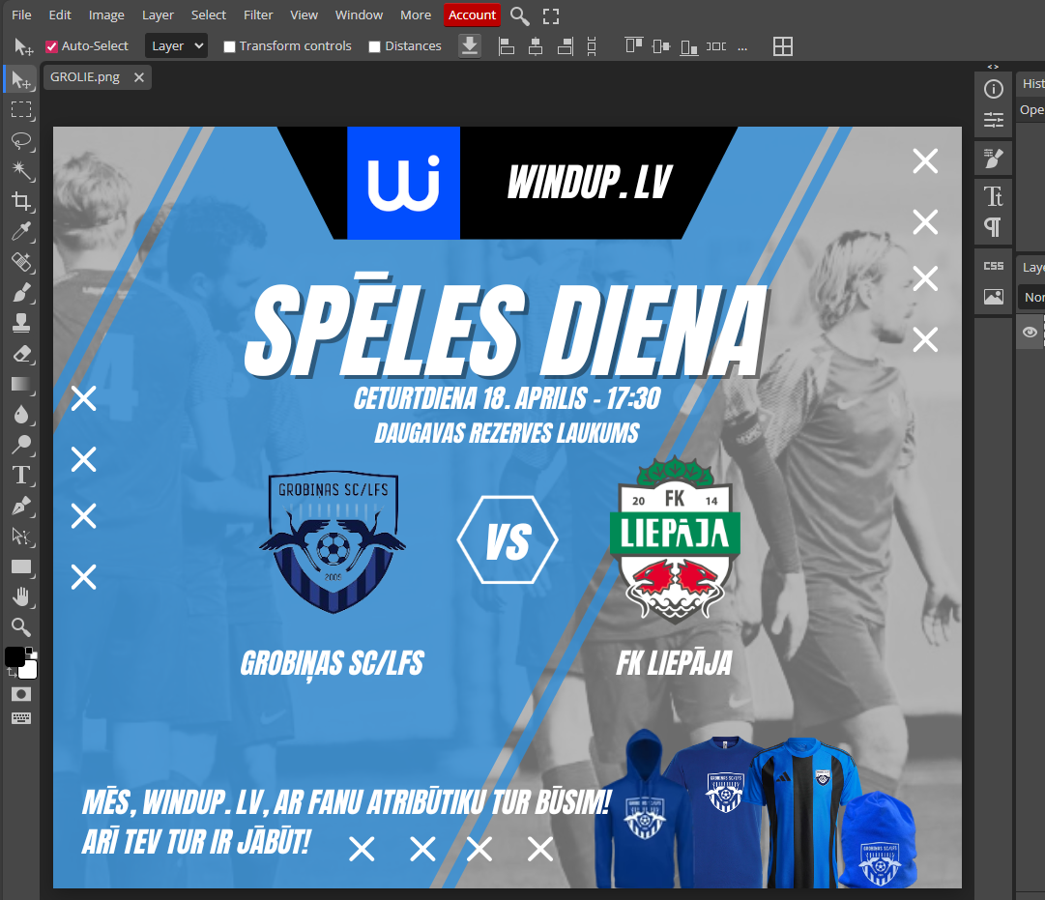The width and height of the screenshot is (1045, 900).
Task: Toggle layer visibility eye icon
Action: point(1030,333)
